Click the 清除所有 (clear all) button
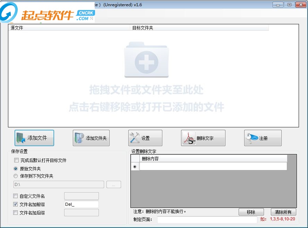 pos(283,212)
